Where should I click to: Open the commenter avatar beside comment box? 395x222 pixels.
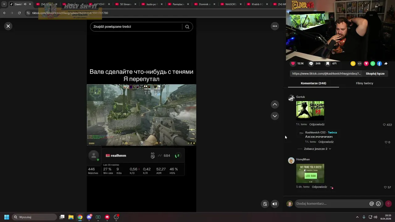(x=289, y=204)
